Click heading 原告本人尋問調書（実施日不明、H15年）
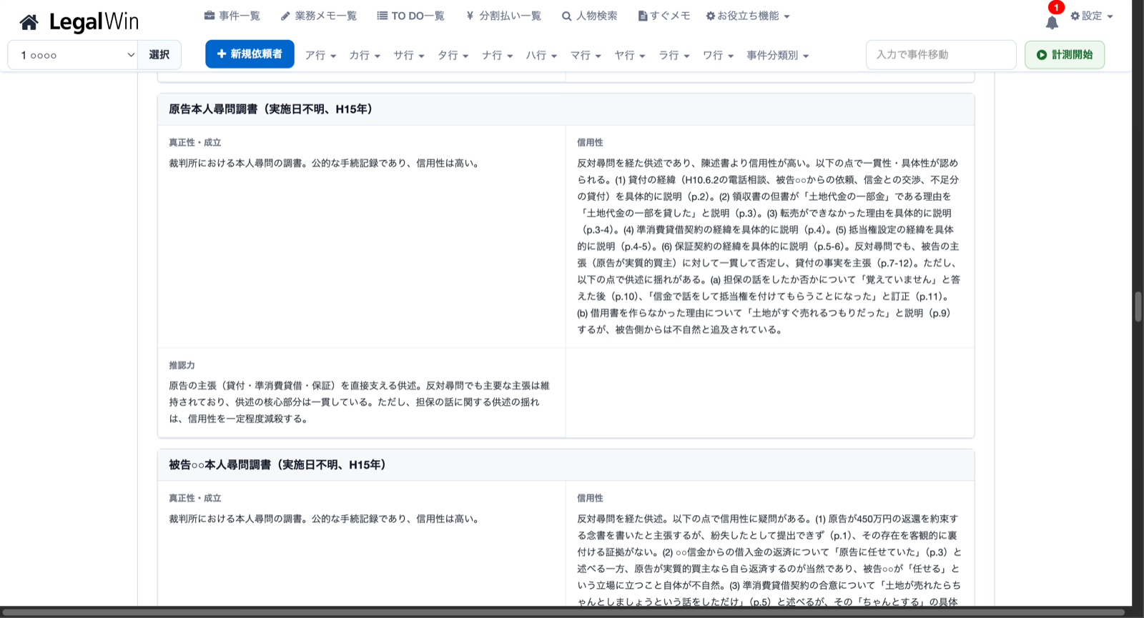 270,109
